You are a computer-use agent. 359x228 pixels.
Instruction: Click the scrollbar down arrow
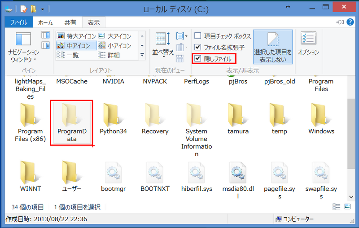(351, 197)
